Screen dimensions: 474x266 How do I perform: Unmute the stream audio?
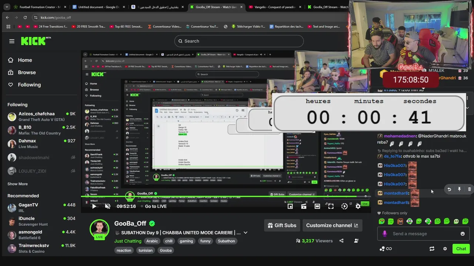coord(107,206)
